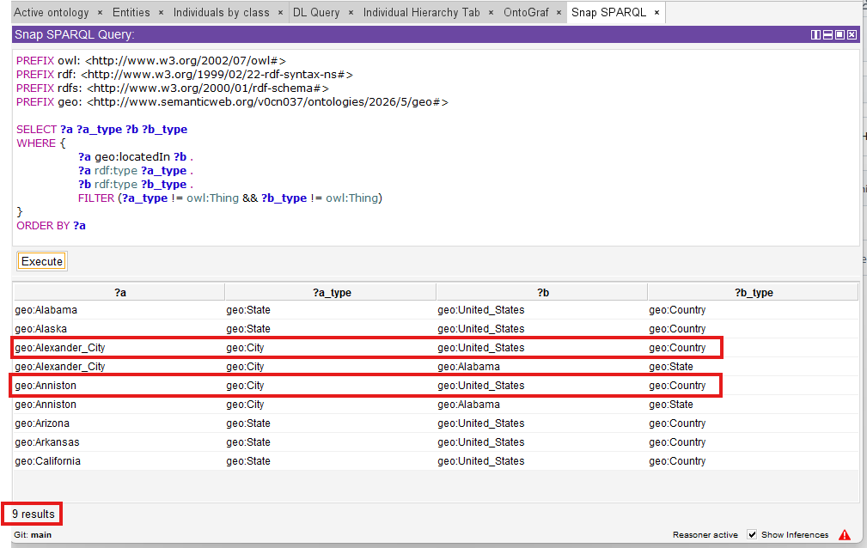Place cursor on the SELECT query line
Viewport: 867px width, 548px height.
(x=101, y=129)
